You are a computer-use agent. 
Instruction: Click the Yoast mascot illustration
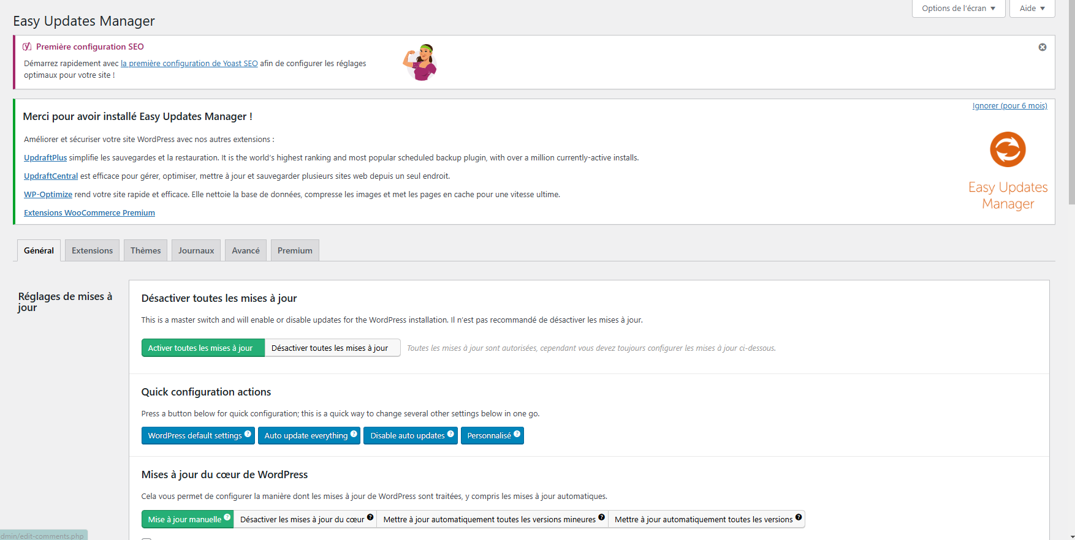[x=420, y=62]
